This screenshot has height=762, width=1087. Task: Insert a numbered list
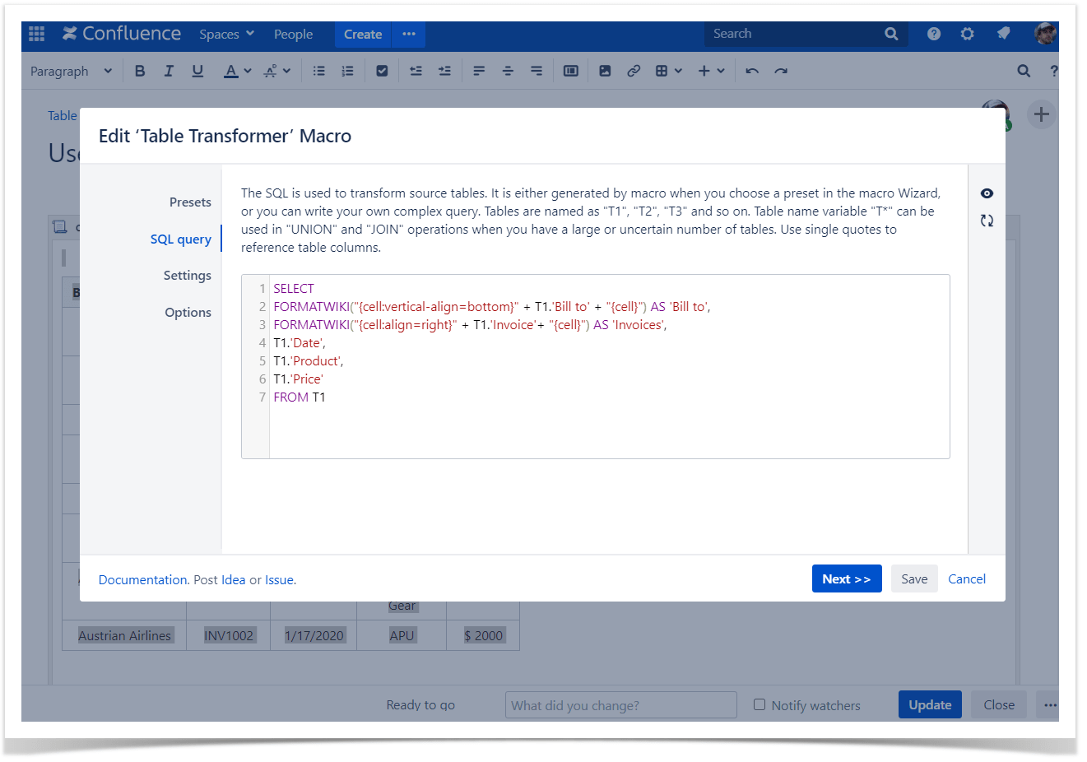click(x=348, y=71)
